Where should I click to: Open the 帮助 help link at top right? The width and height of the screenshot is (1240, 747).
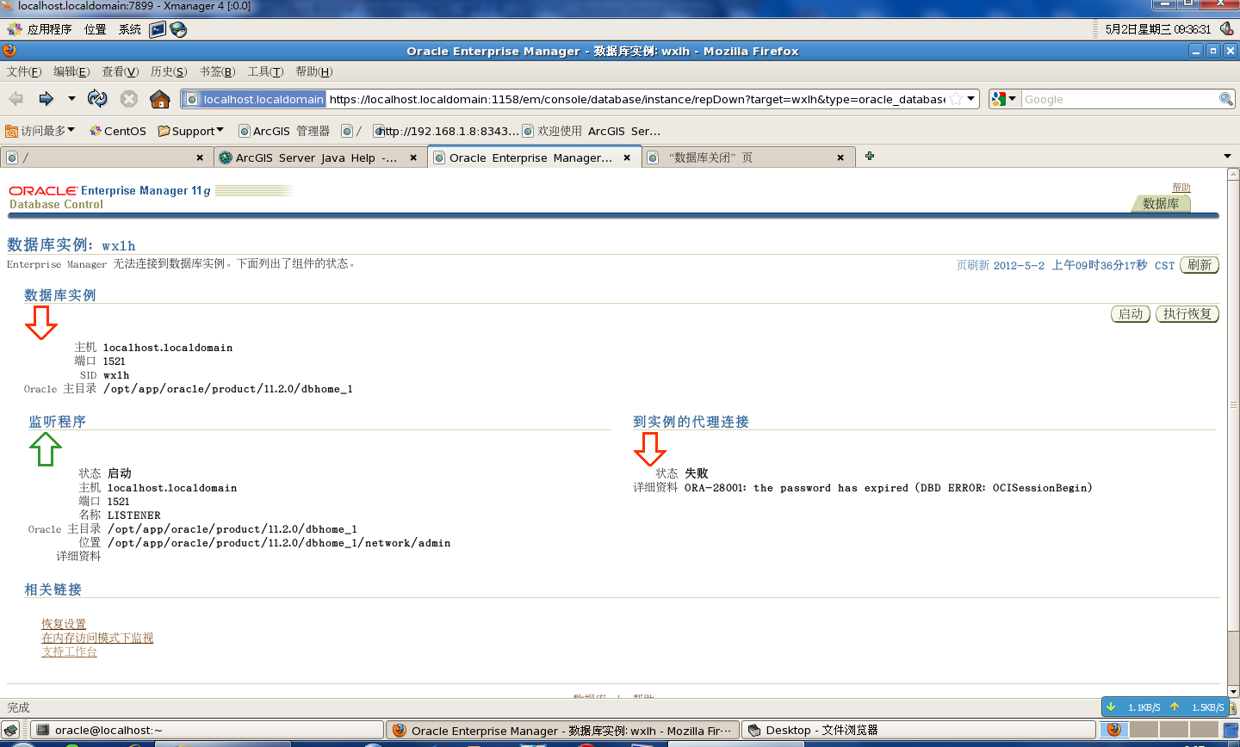pyautogui.click(x=1181, y=187)
